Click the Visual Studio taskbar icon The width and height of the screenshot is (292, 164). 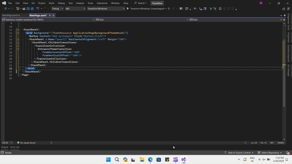click(184, 159)
